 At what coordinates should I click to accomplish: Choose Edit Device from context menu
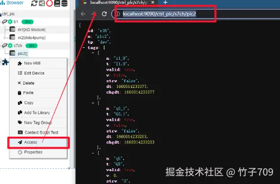[38, 73]
